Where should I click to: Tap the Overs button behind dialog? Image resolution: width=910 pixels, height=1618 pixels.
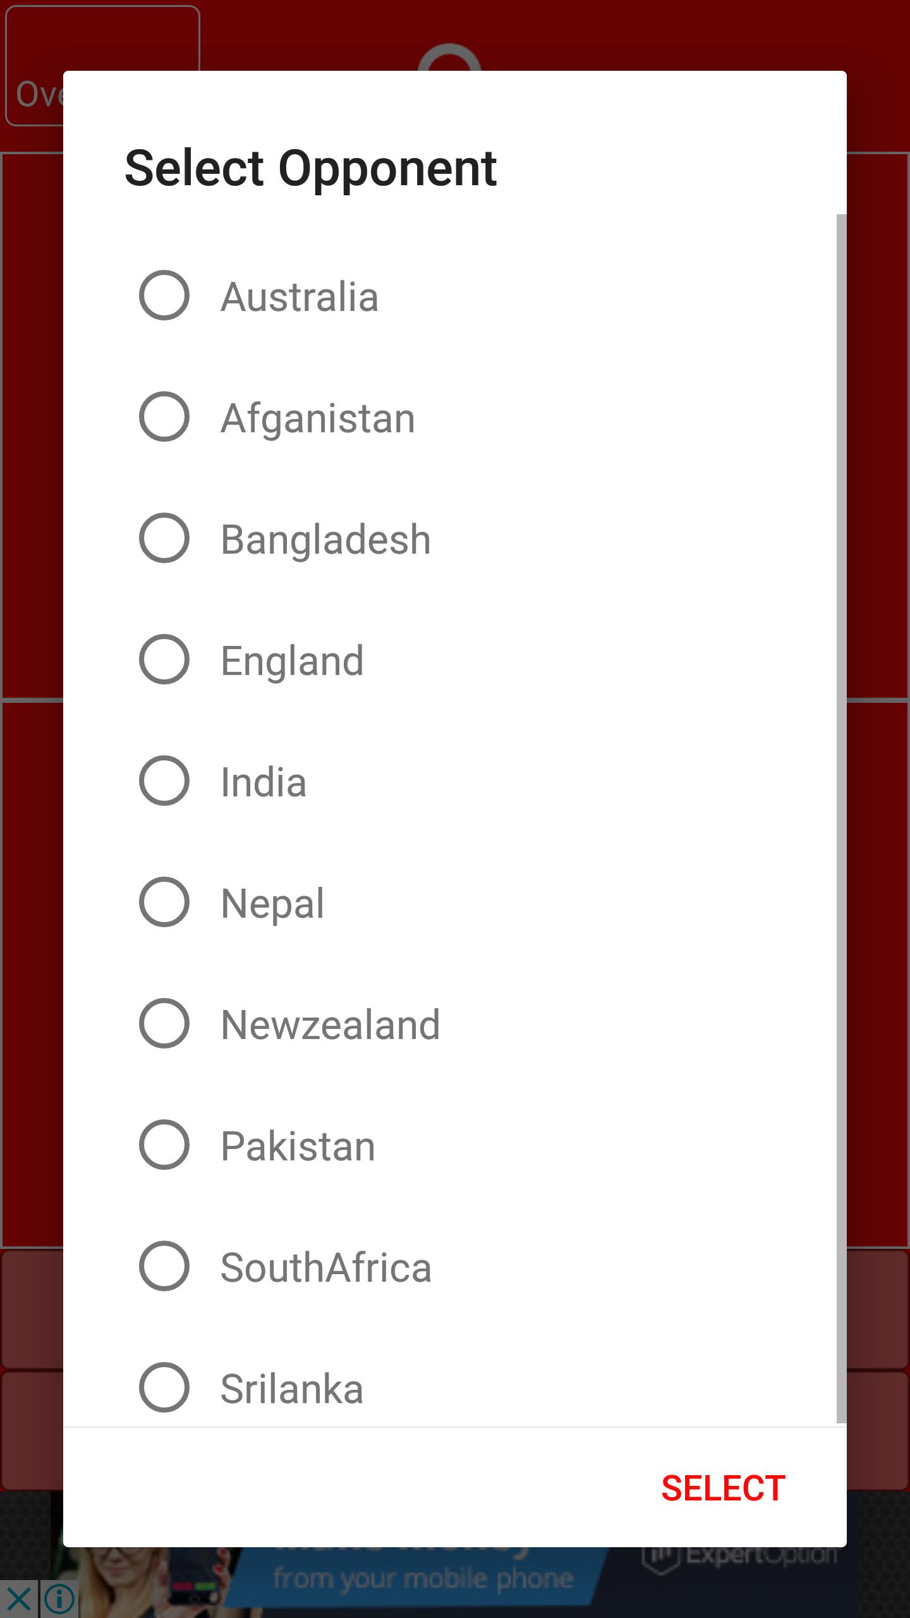35,95
